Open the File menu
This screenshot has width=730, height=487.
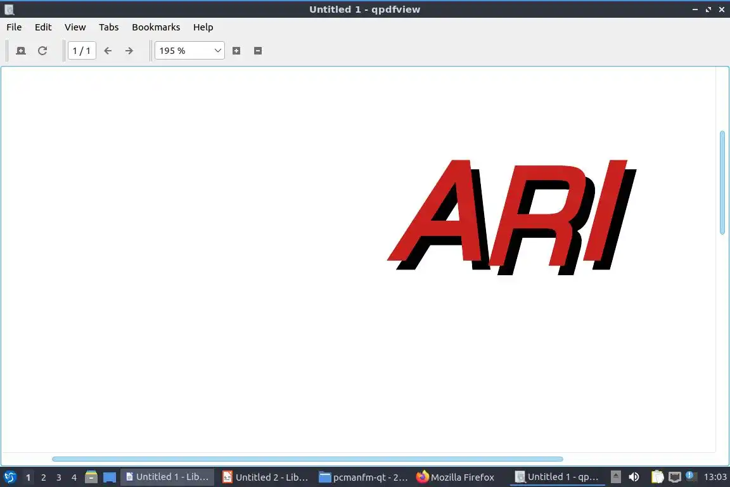(x=14, y=27)
